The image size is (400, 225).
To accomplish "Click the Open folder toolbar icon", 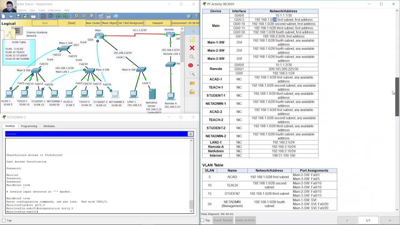I will 11,16.
